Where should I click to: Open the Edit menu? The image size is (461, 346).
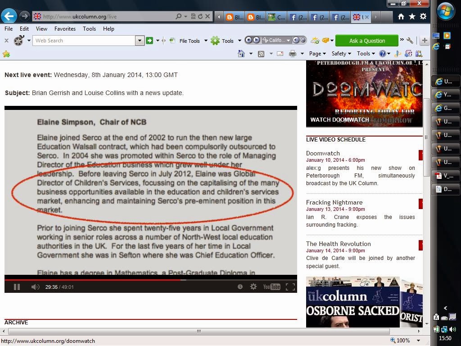coord(24,28)
